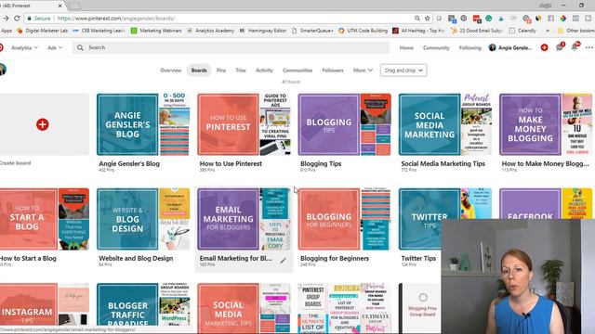The image size is (595, 334).
Task: Click the edit pencil on Email Marketing board
Action: pyautogui.click(x=283, y=260)
